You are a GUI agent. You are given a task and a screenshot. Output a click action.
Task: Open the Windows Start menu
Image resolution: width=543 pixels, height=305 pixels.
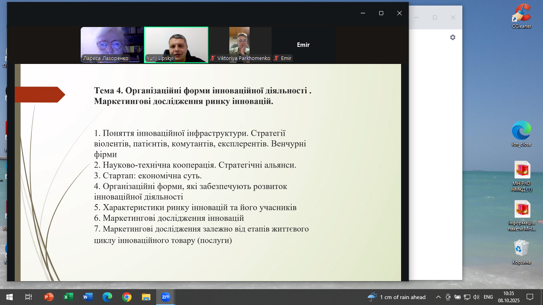pyautogui.click(x=9, y=297)
